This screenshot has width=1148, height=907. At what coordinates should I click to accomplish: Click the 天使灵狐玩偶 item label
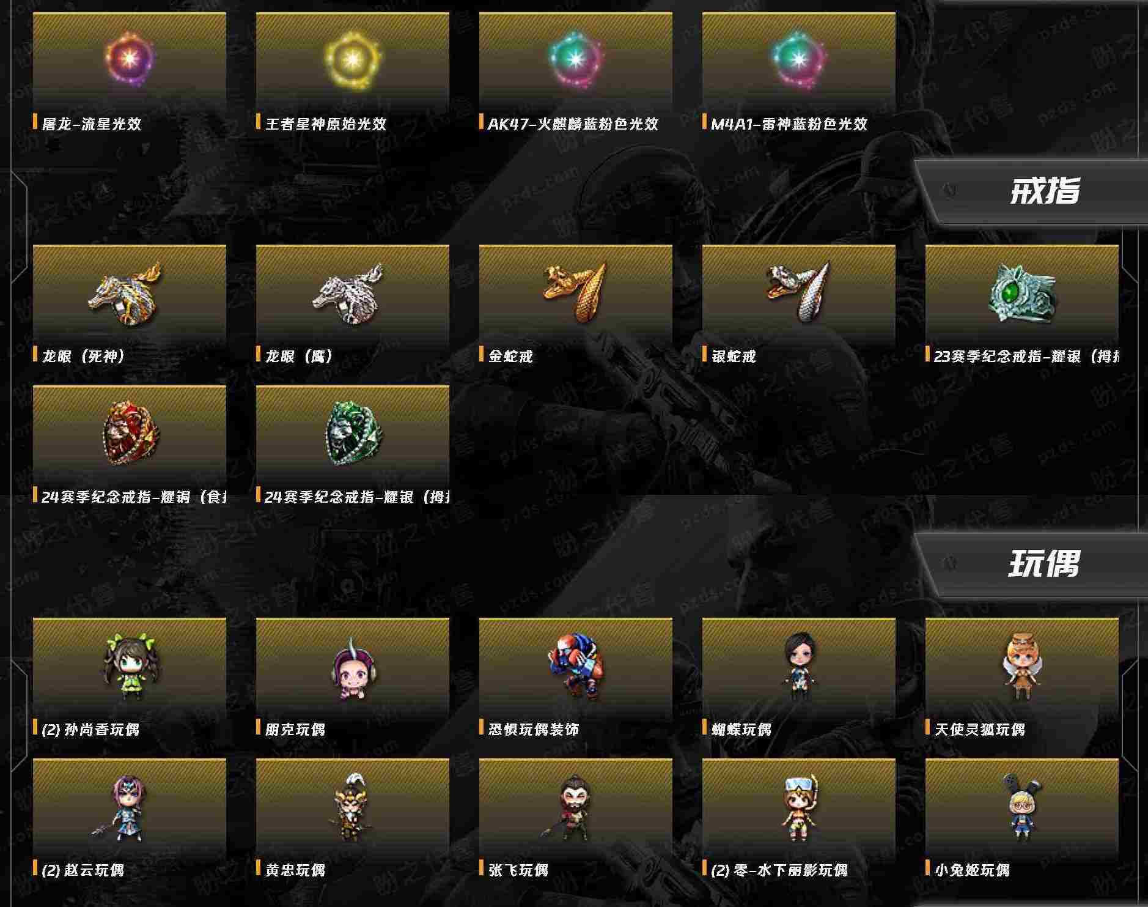point(979,729)
